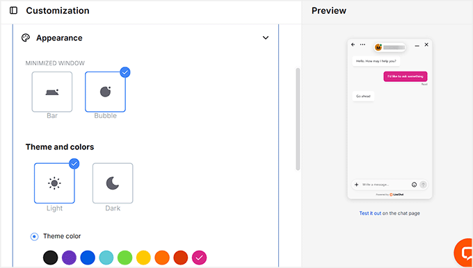
Task: Choose the Light theme tile
Action: [54, 183]
